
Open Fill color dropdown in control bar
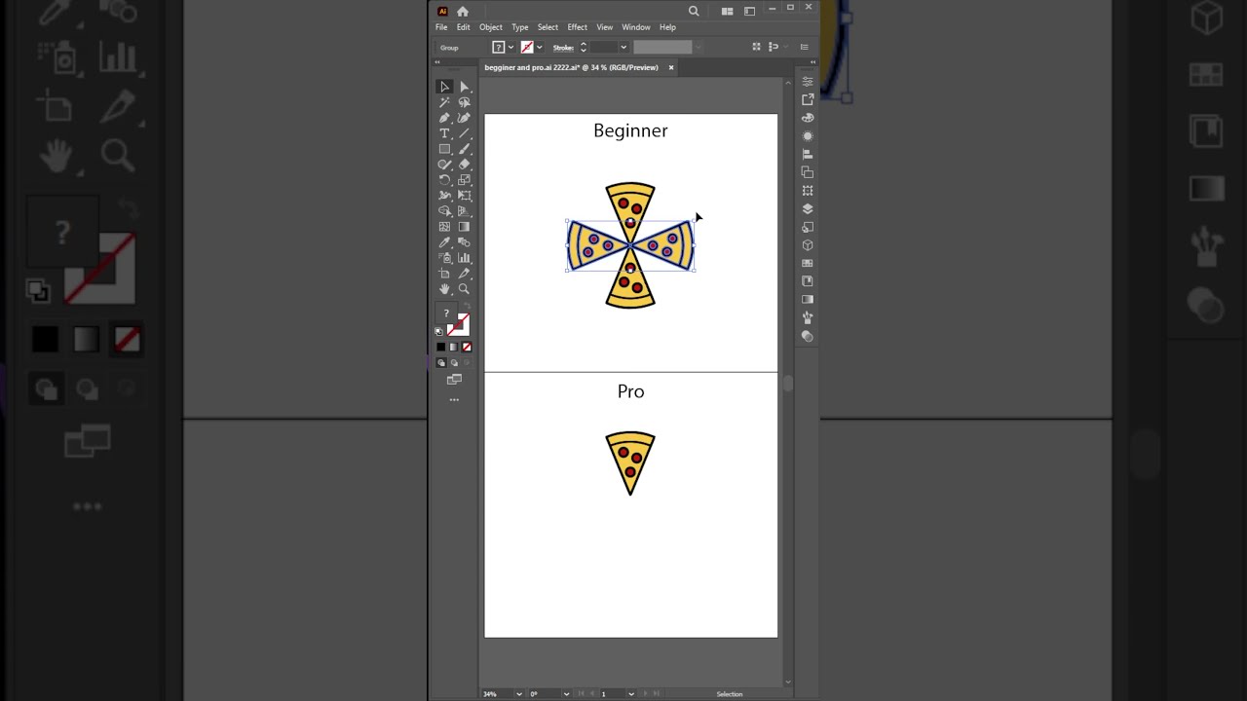point(510,47)
